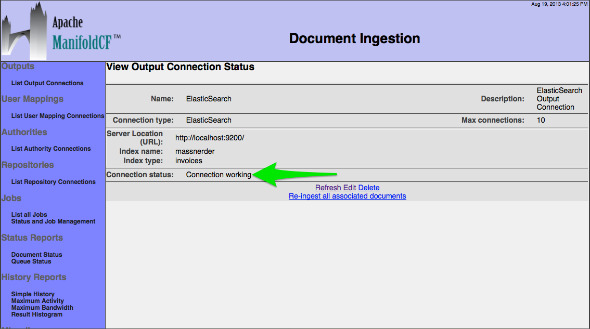Click the Repositories section heading
The image size is (590, 329).
pos(28,165)
